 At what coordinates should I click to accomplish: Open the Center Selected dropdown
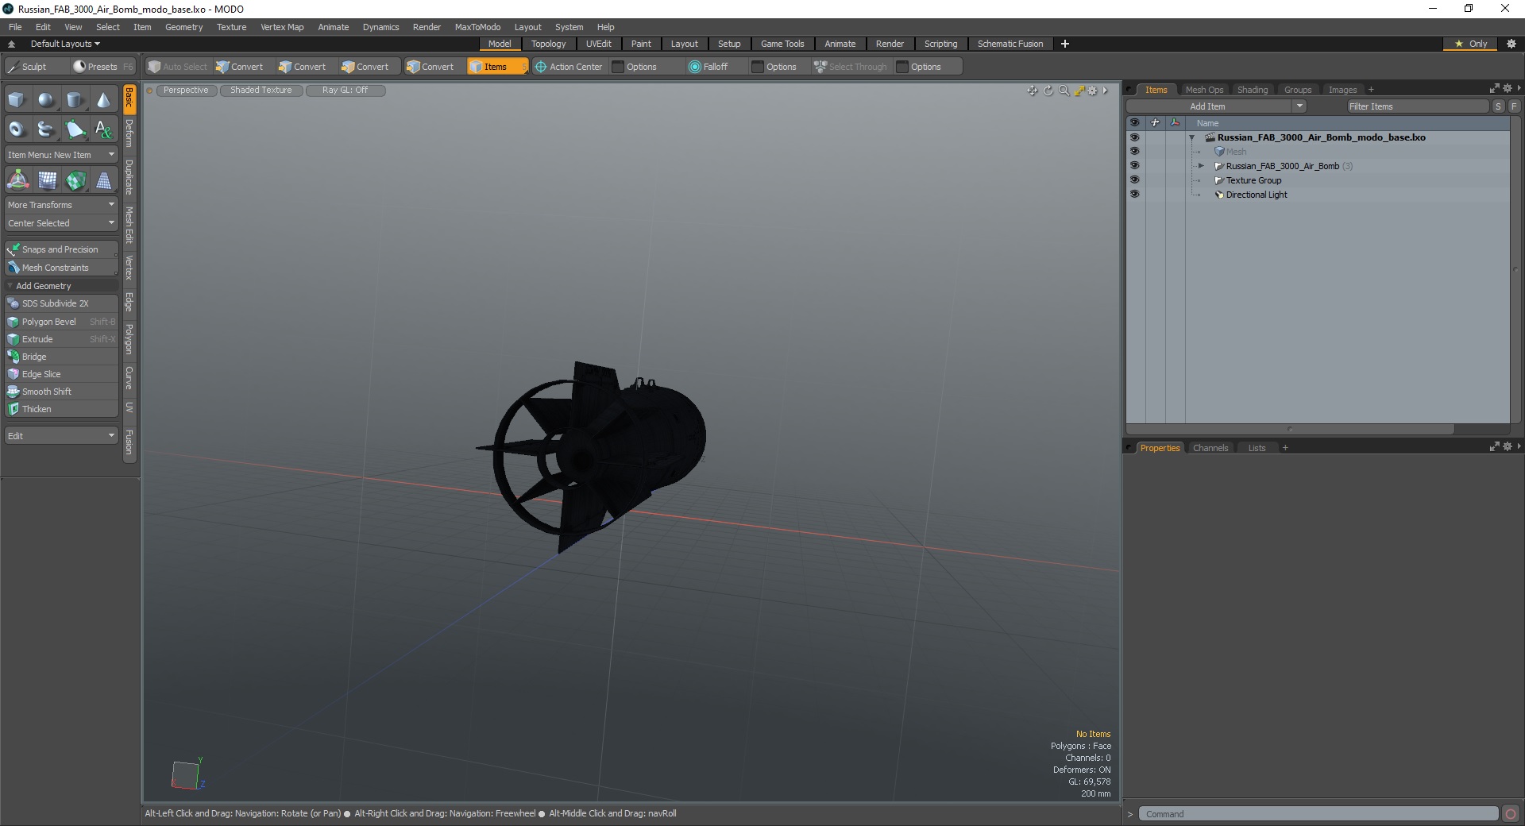61,223
